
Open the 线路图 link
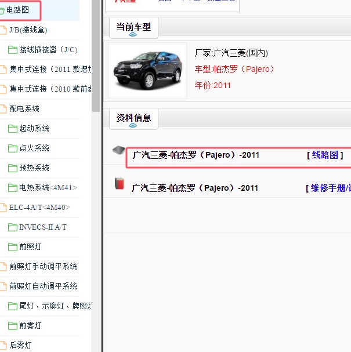tap(325, 155)
